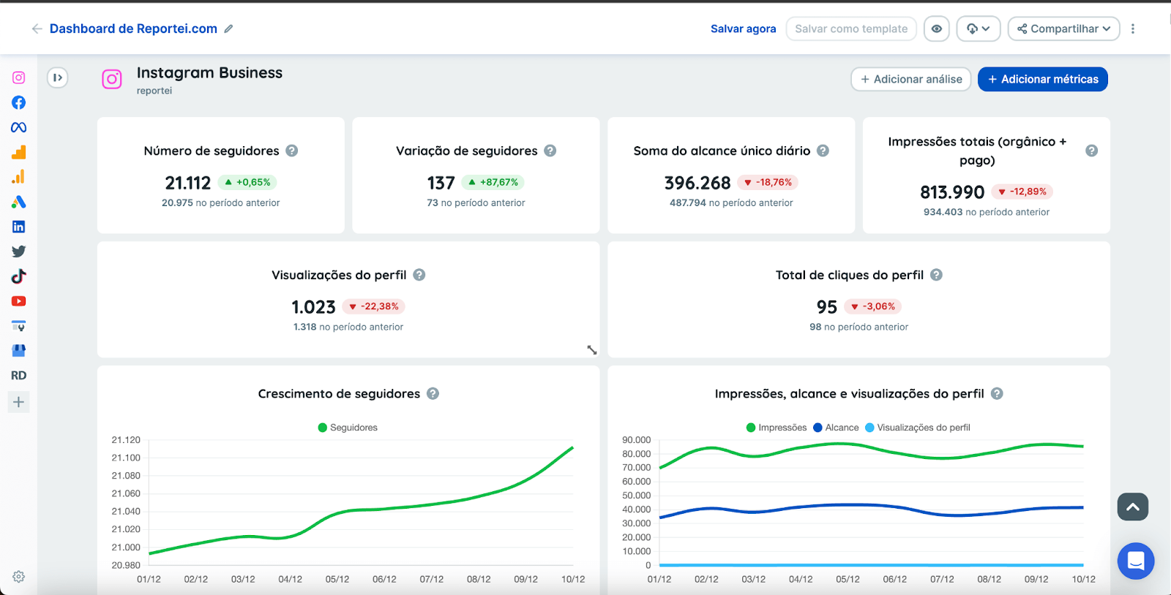The height and width of the screenshot is (595, 1171).
Task: Select the Meta Ads sidebar icon
Action: click(x=19, y=127)
